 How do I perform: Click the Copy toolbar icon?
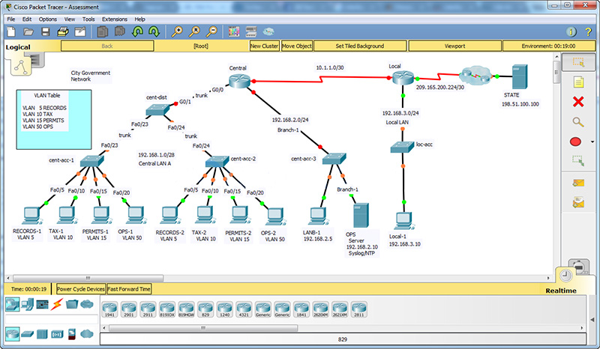point(102,31)
